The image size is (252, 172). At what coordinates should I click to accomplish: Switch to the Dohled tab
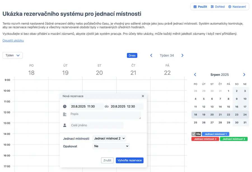[218, 7]
